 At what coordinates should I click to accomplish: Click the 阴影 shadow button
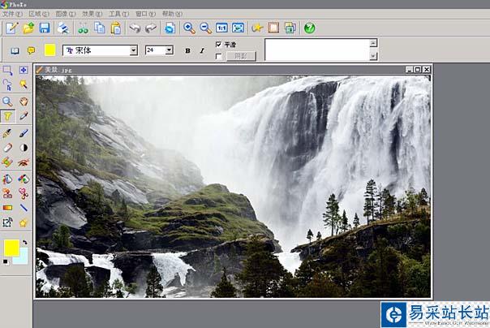[x=241, y=56]
